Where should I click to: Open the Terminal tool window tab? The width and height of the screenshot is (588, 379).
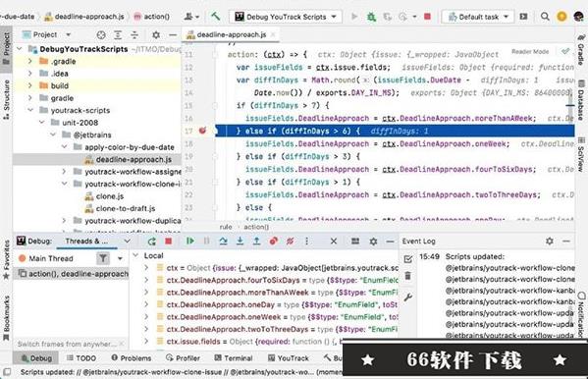click(234, 358)
